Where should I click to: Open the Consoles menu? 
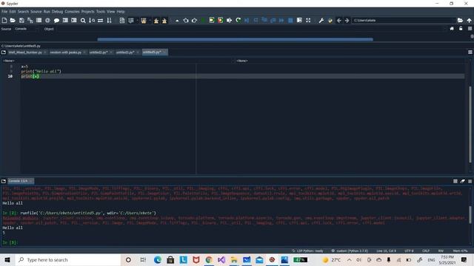point(72,12)
